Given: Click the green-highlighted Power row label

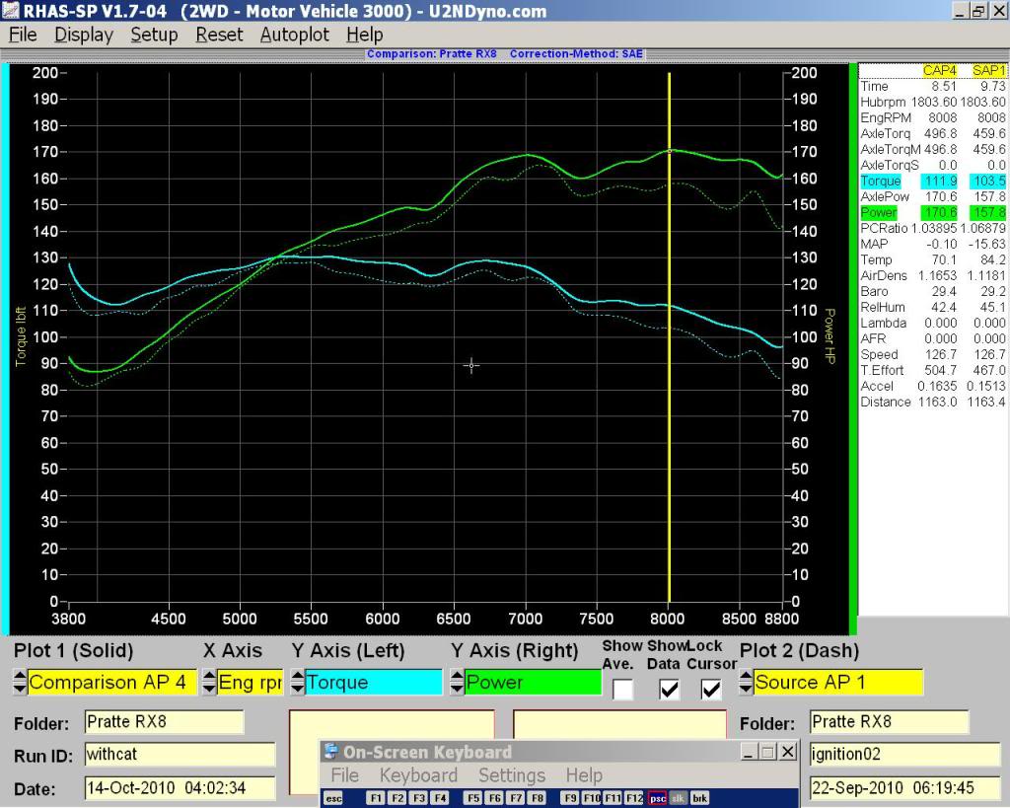Looking at the screenshot, I should 879,213.
